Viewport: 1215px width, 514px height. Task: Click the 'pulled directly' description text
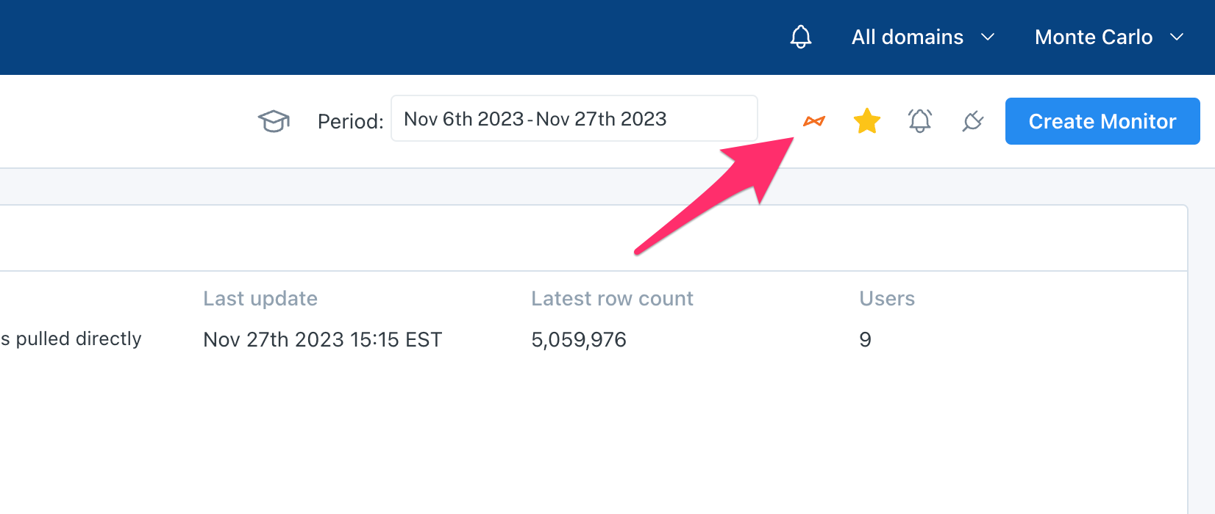tap(72, 339)
